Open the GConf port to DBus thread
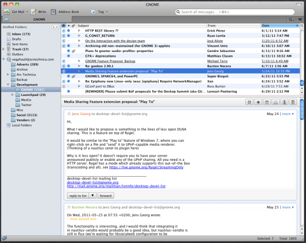 coord(180,86)
